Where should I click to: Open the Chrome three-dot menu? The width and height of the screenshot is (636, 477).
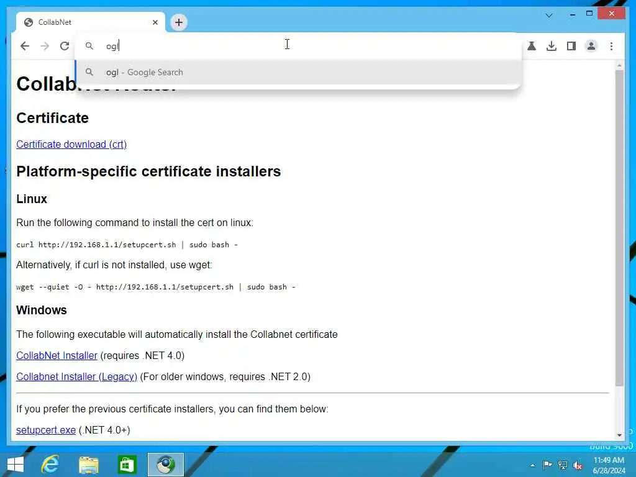click(x=611, y=46)
